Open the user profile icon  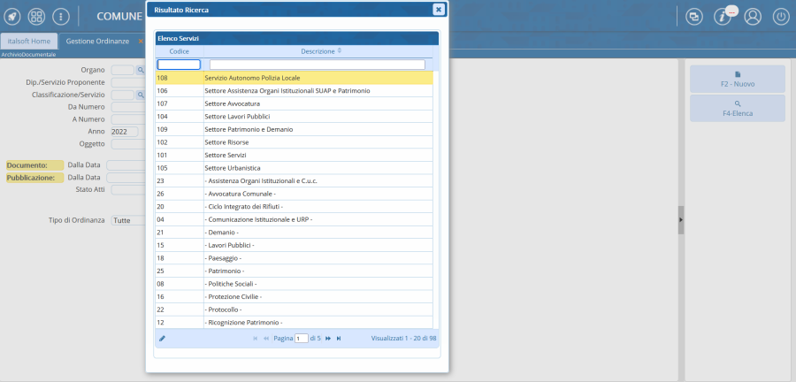click(753, 17)
